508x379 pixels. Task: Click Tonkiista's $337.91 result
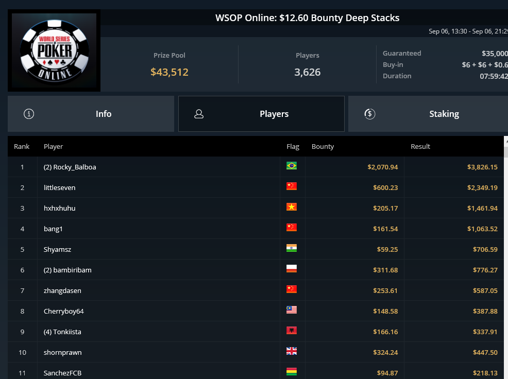pyautogui.click(x=485, y=332)
